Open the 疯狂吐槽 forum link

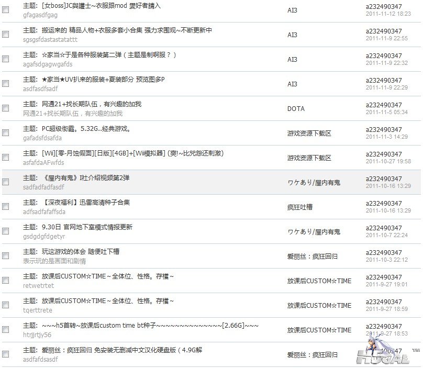[x=300, y=207]
